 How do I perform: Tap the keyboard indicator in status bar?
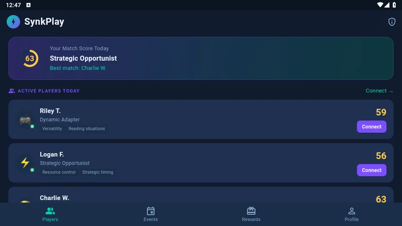click(x=28, y=5)
